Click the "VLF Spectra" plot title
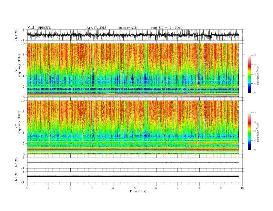 coord(39,27)
